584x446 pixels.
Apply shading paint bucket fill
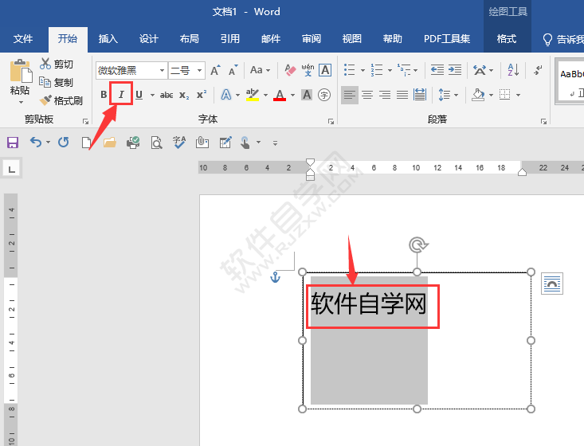478,95
